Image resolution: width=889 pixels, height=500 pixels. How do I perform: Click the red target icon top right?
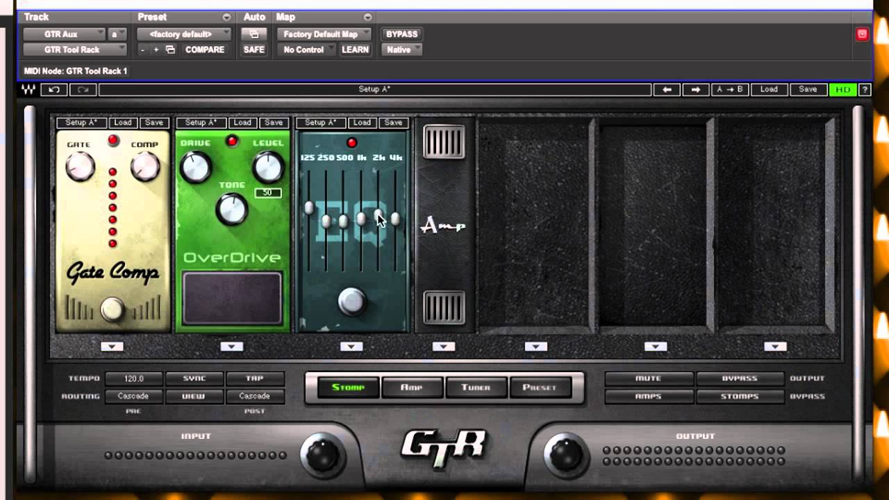click(x=862, y=34)
